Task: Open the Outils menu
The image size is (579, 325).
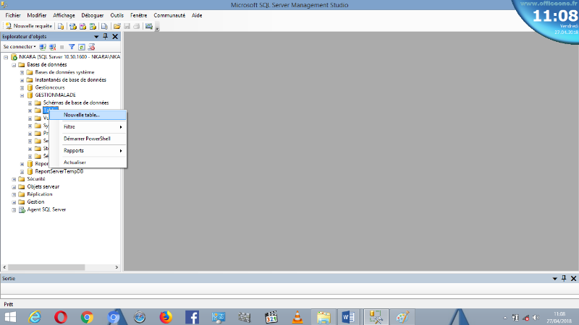Action: [117, 15]
